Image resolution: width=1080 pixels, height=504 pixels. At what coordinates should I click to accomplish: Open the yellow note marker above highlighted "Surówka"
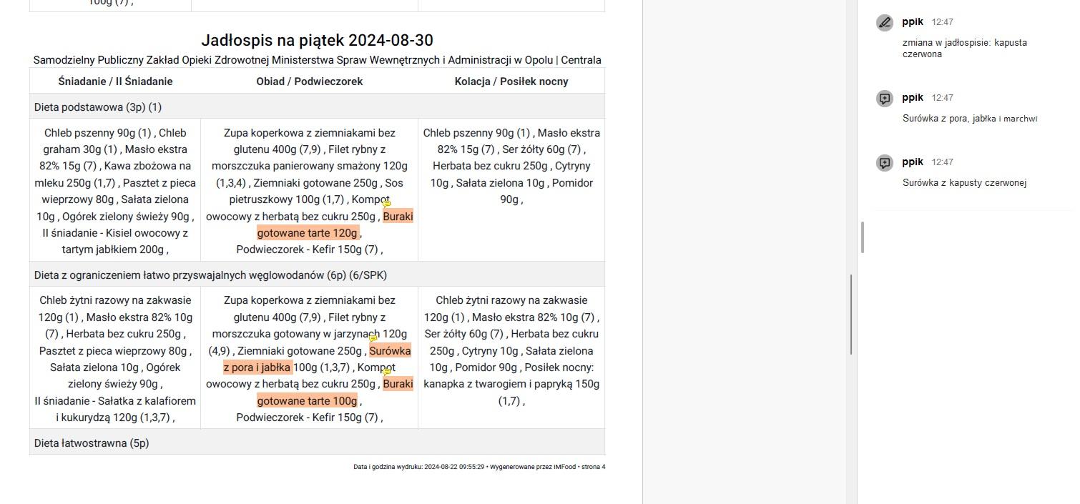tap(373, 339)
